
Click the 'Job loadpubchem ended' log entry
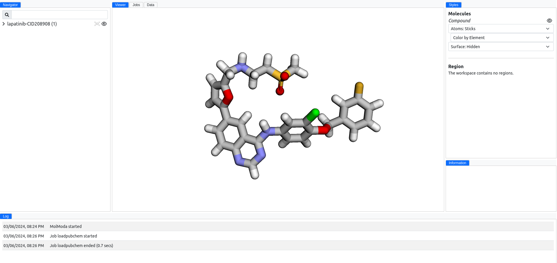[81, 245]
